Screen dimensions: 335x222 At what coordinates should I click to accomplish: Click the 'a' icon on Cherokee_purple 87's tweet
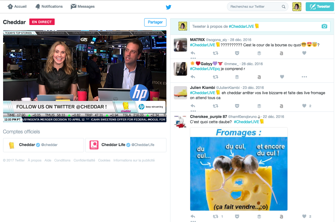pos(281,217)
